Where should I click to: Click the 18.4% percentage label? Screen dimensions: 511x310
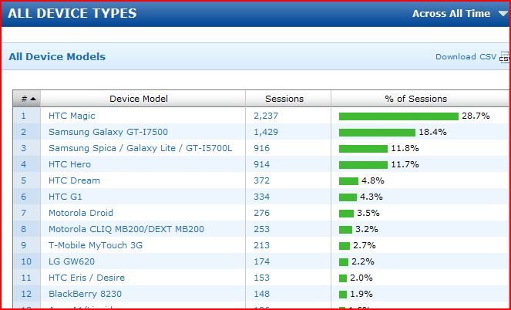pos(433,132)
